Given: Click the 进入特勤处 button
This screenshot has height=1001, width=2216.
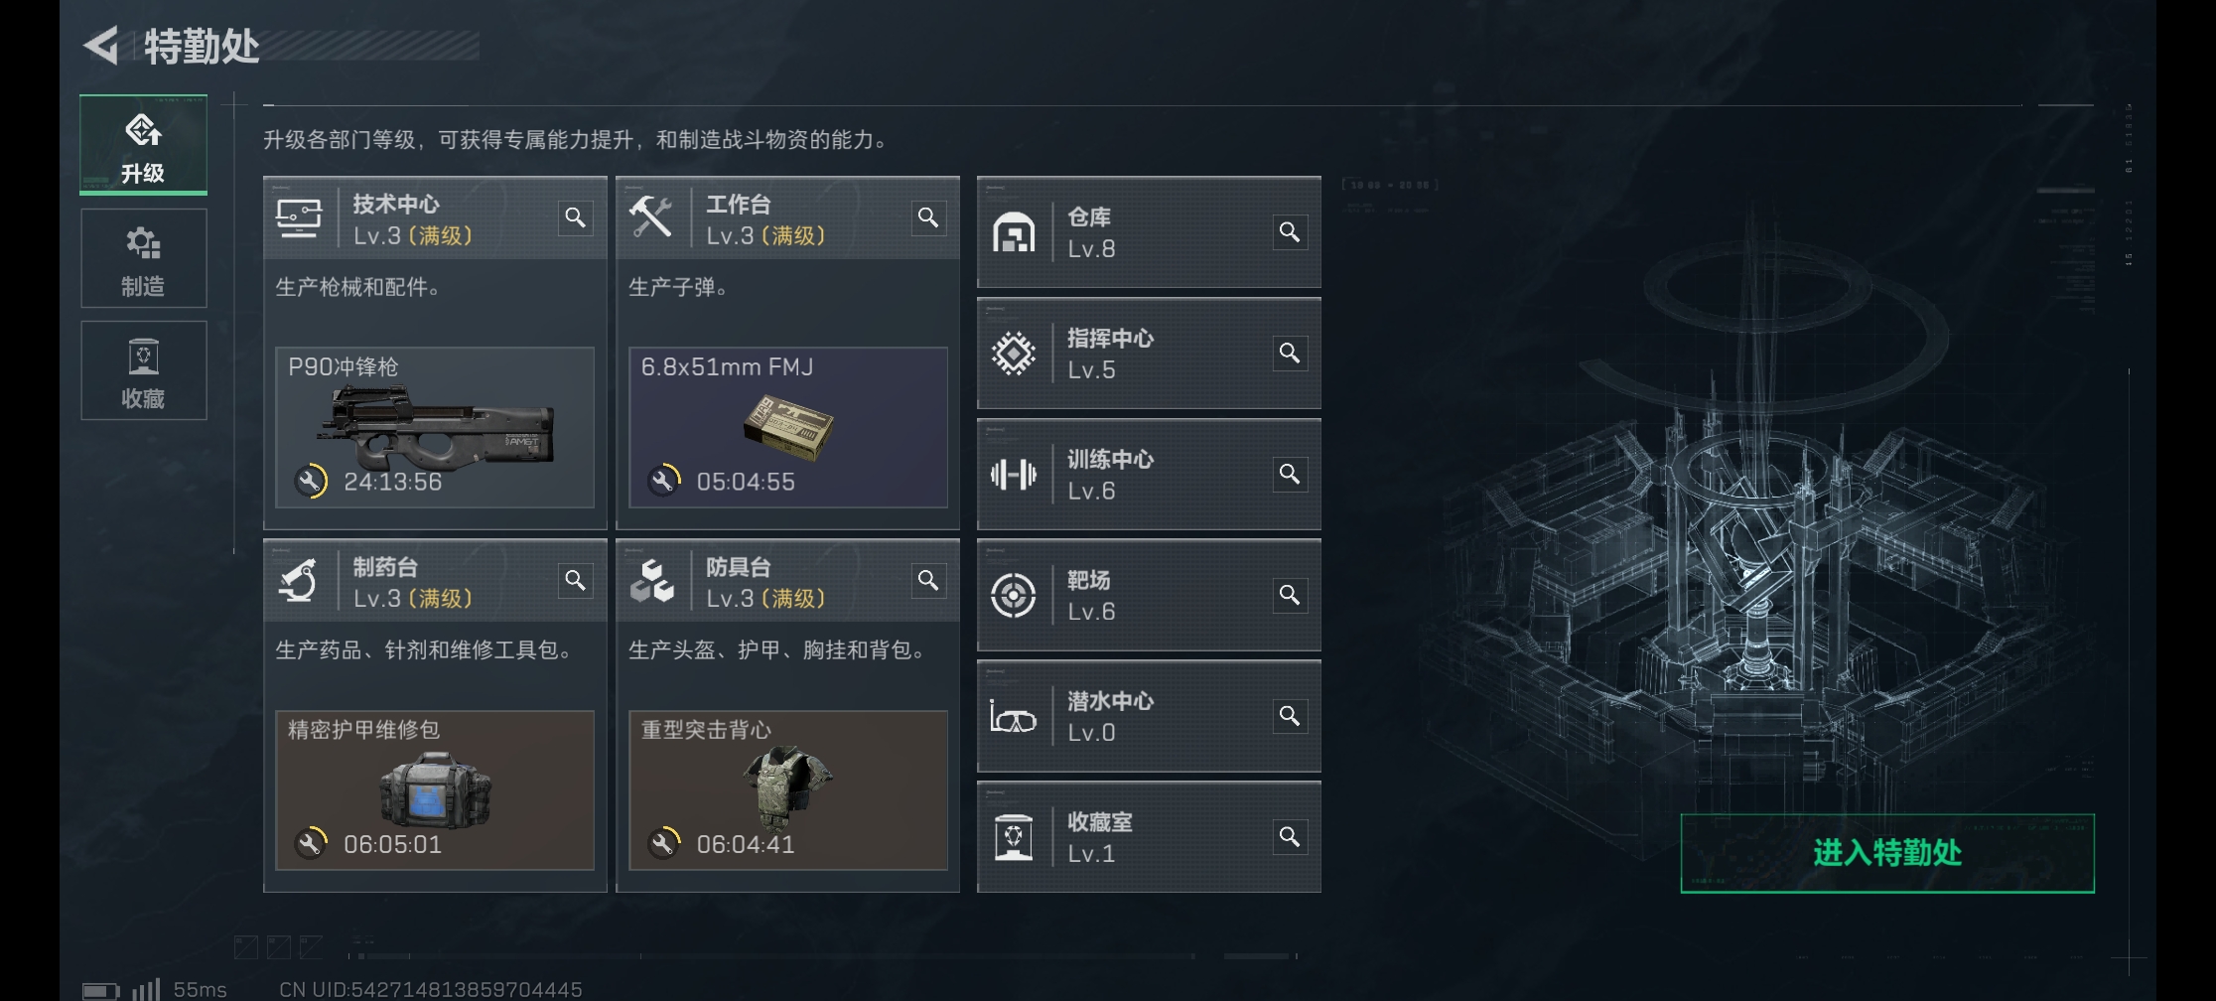Looking at the screenshot, I should 1887,853.
